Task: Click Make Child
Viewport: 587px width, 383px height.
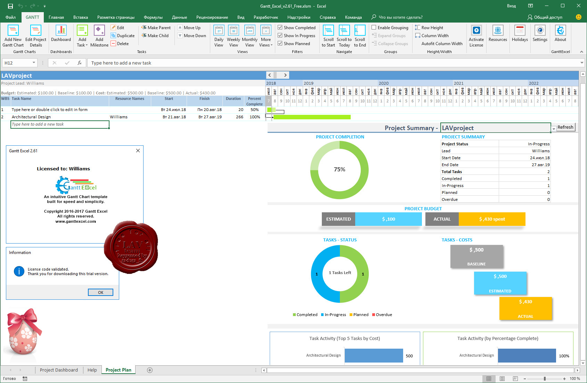Action: [x=155, y=35]
